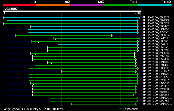174x111 pixels.
Task: Open hit UniRef100_C5X437
Action: pos(156,59)
